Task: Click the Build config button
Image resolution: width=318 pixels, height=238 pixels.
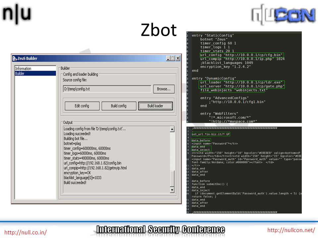Action: coord(119,106)
